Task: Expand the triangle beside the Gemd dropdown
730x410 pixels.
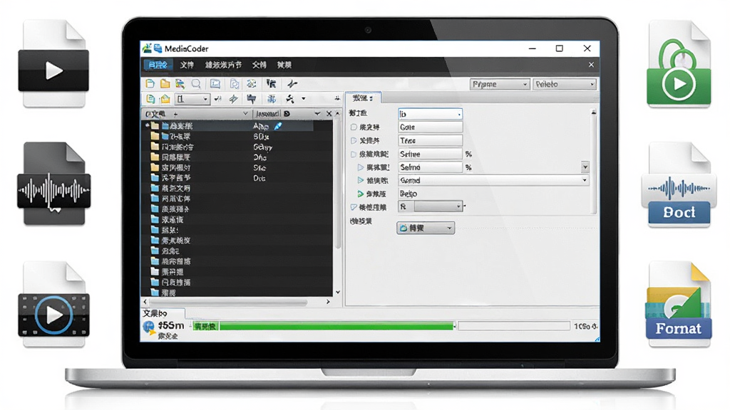Action: click(x=361, y=180)
